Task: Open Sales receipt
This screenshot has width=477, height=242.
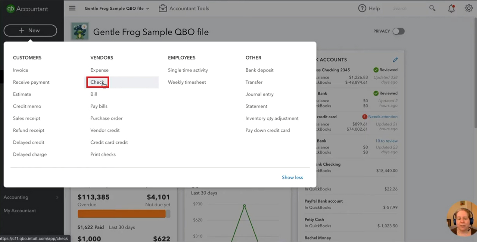Action: tap(27, 118)
